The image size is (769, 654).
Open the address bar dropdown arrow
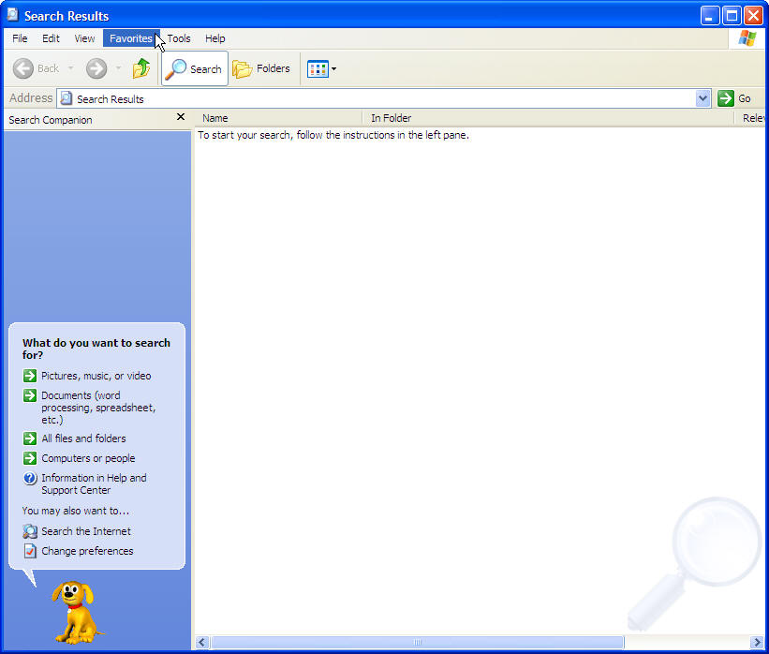(702, 97)
